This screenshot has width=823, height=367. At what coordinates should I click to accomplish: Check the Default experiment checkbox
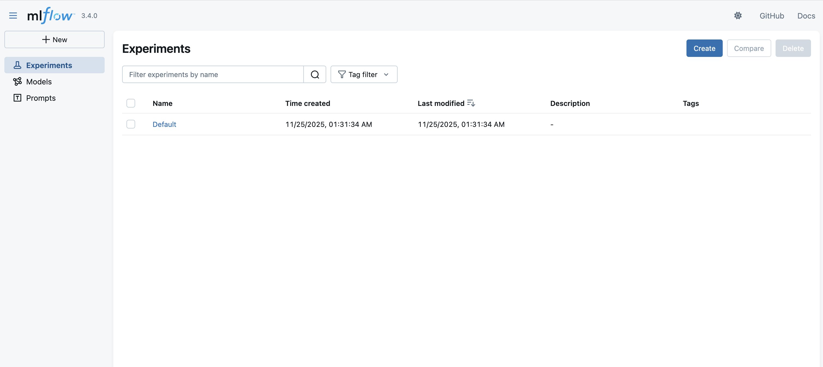pos(131,124)
